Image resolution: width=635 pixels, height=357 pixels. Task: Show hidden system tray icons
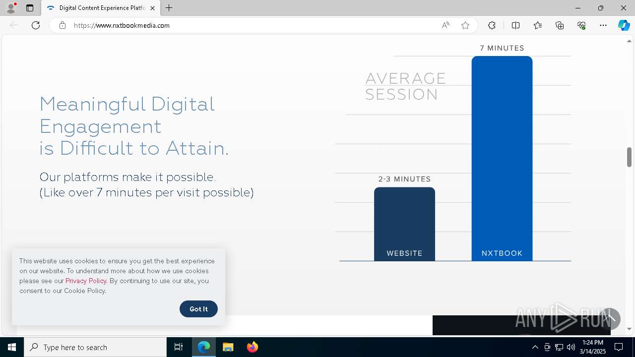point(535,347)
